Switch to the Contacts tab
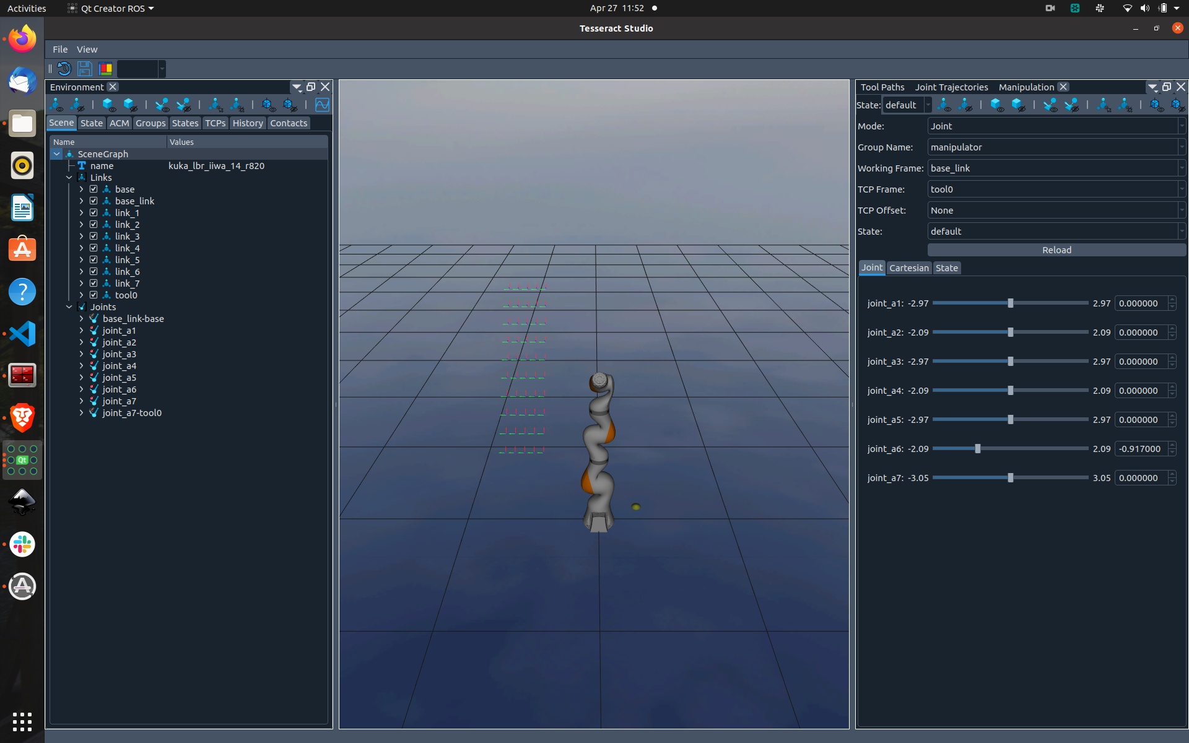 [x=289, y=123]
